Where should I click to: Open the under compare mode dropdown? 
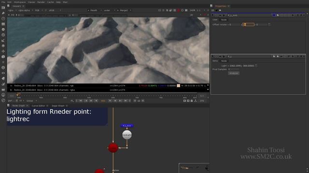110,10
